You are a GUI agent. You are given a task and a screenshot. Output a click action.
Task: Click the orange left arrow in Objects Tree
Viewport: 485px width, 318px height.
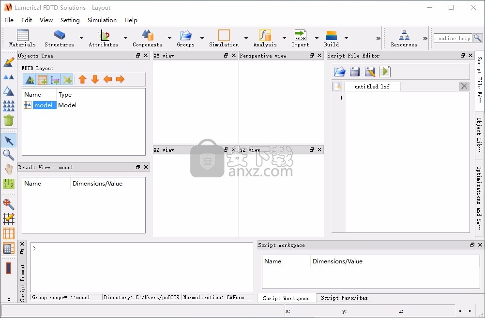(107, 79)
